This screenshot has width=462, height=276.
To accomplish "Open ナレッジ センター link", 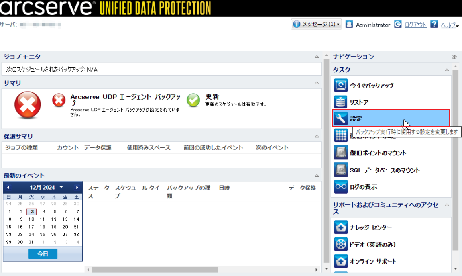I will [x=370, y=227].
